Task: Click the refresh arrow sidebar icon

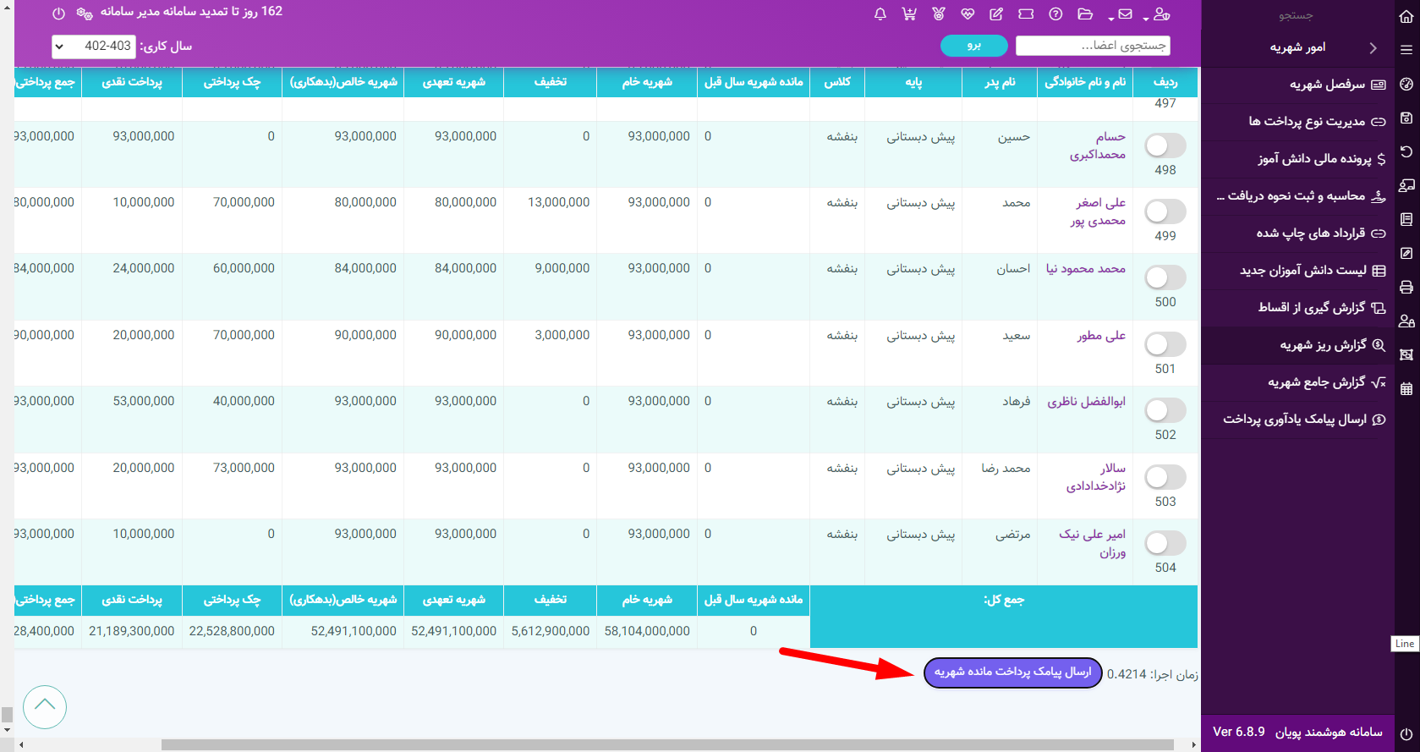Action: (1406, 151)
